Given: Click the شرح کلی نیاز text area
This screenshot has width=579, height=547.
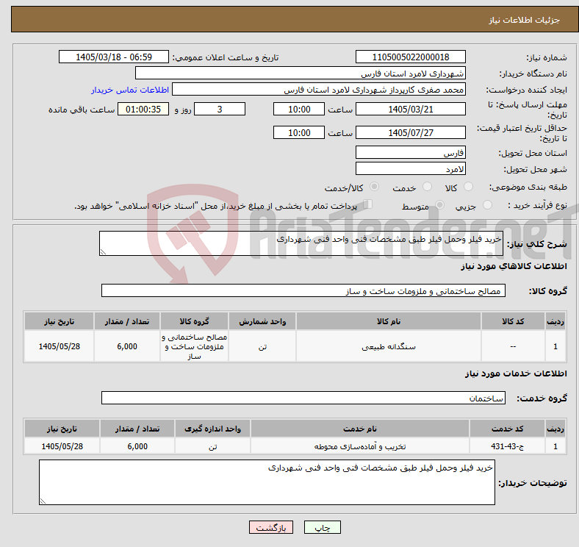Looking at the screenshot, I should coord(301,243).
